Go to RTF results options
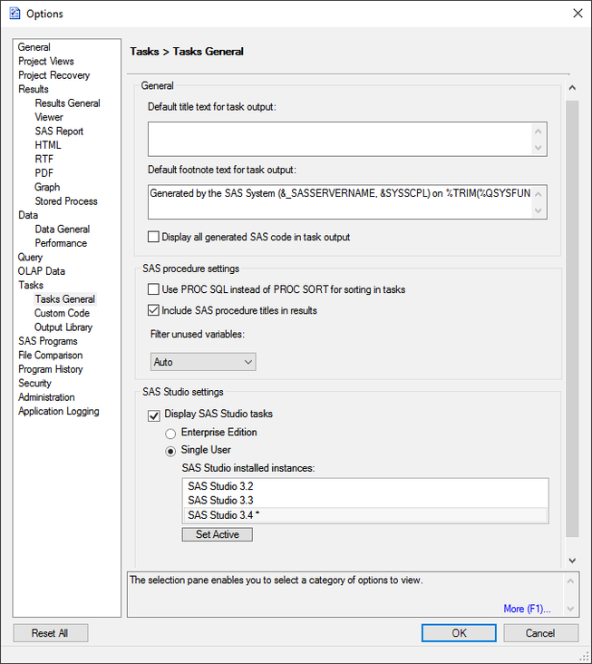The width and height of the screenshot is (592, 664). (x=44, y=159)
